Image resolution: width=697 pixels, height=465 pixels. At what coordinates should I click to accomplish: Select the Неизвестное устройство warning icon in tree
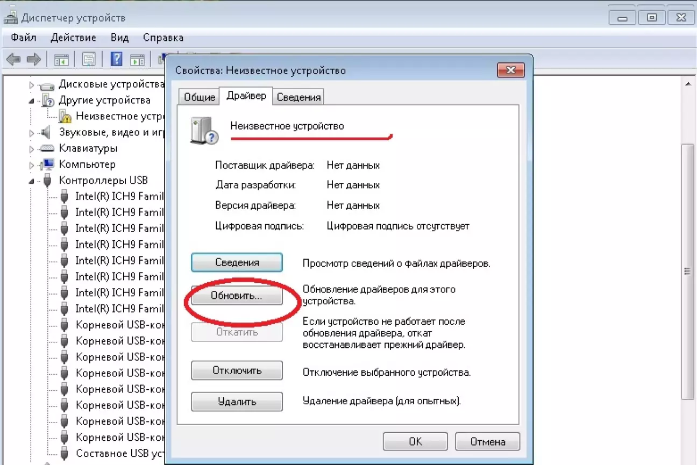65,116
